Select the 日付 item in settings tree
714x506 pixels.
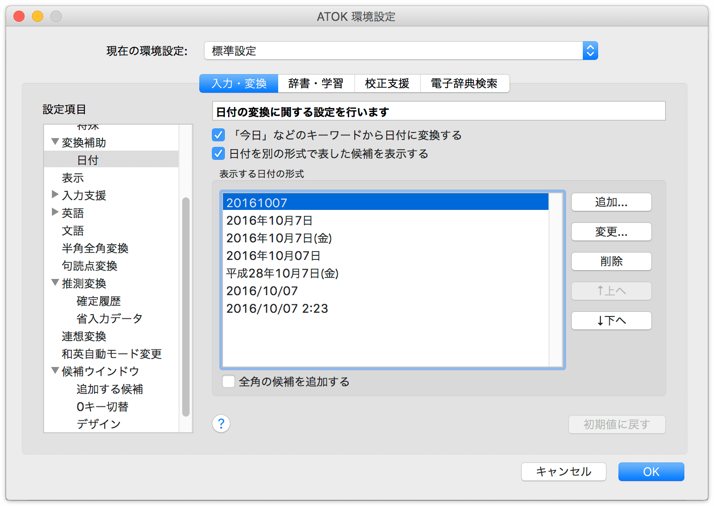(x=111, y=160)
